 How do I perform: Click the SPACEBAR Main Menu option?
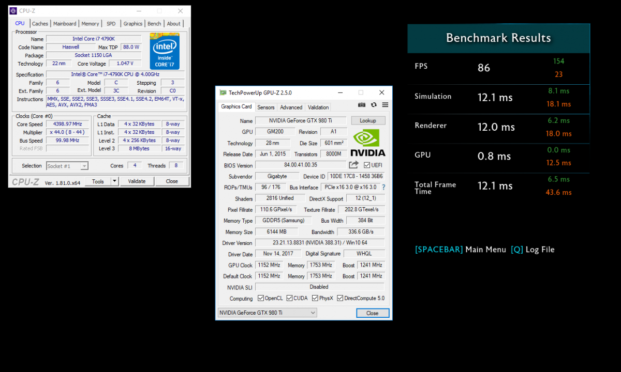point(461,250)
